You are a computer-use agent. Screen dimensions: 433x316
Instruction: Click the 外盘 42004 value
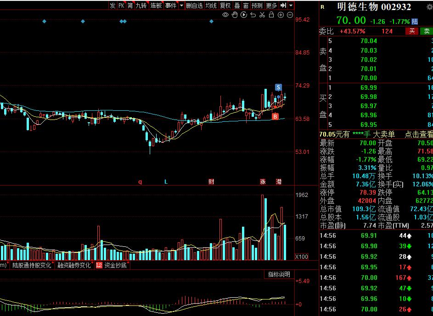(x=367, y=201)
